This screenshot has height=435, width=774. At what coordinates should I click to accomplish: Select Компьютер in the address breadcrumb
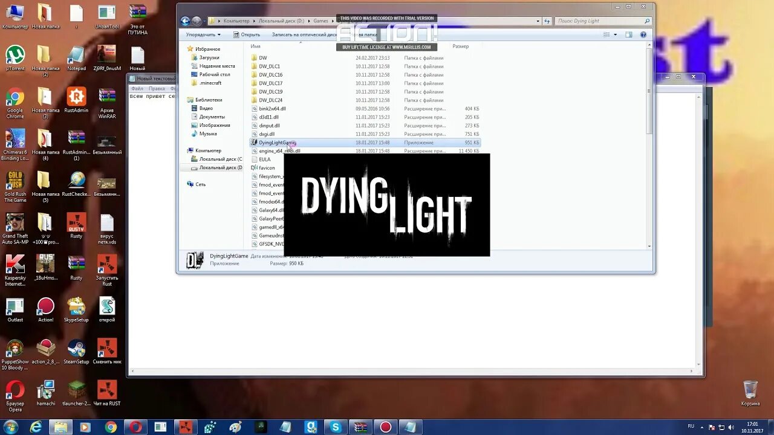click(x=236, y=21)
